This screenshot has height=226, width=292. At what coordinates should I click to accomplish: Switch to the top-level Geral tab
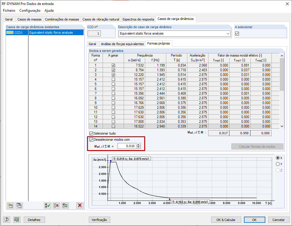click(x=9, y=19)
